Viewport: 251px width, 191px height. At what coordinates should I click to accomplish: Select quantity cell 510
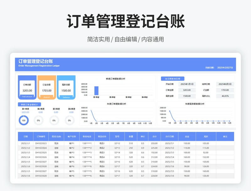click(x=131, y=143)
